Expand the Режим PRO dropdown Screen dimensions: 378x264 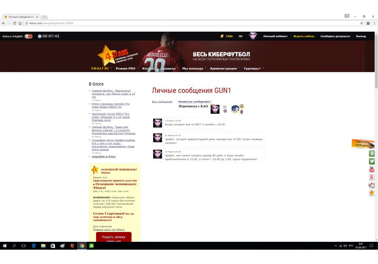tap(127, 69)
